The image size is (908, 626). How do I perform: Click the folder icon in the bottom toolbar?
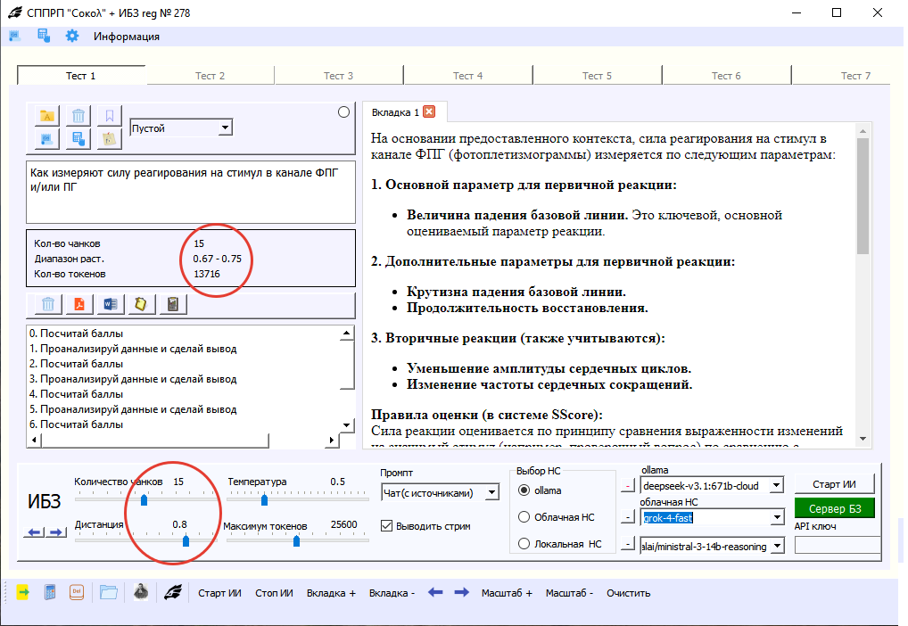[x=109, y=592]
